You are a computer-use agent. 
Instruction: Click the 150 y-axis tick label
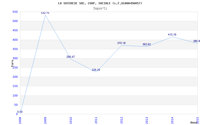tap(15, 86)
